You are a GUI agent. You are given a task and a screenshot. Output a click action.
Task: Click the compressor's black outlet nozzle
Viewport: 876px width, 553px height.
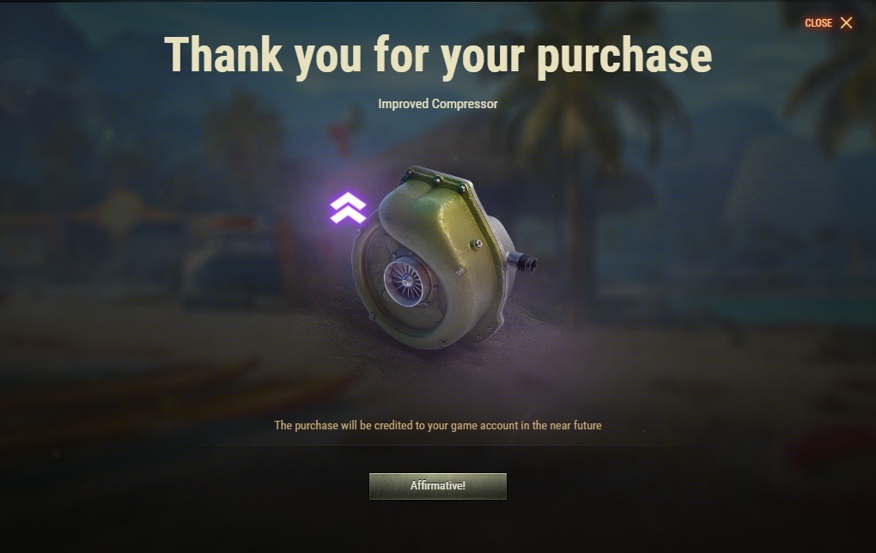click(522, 261)
